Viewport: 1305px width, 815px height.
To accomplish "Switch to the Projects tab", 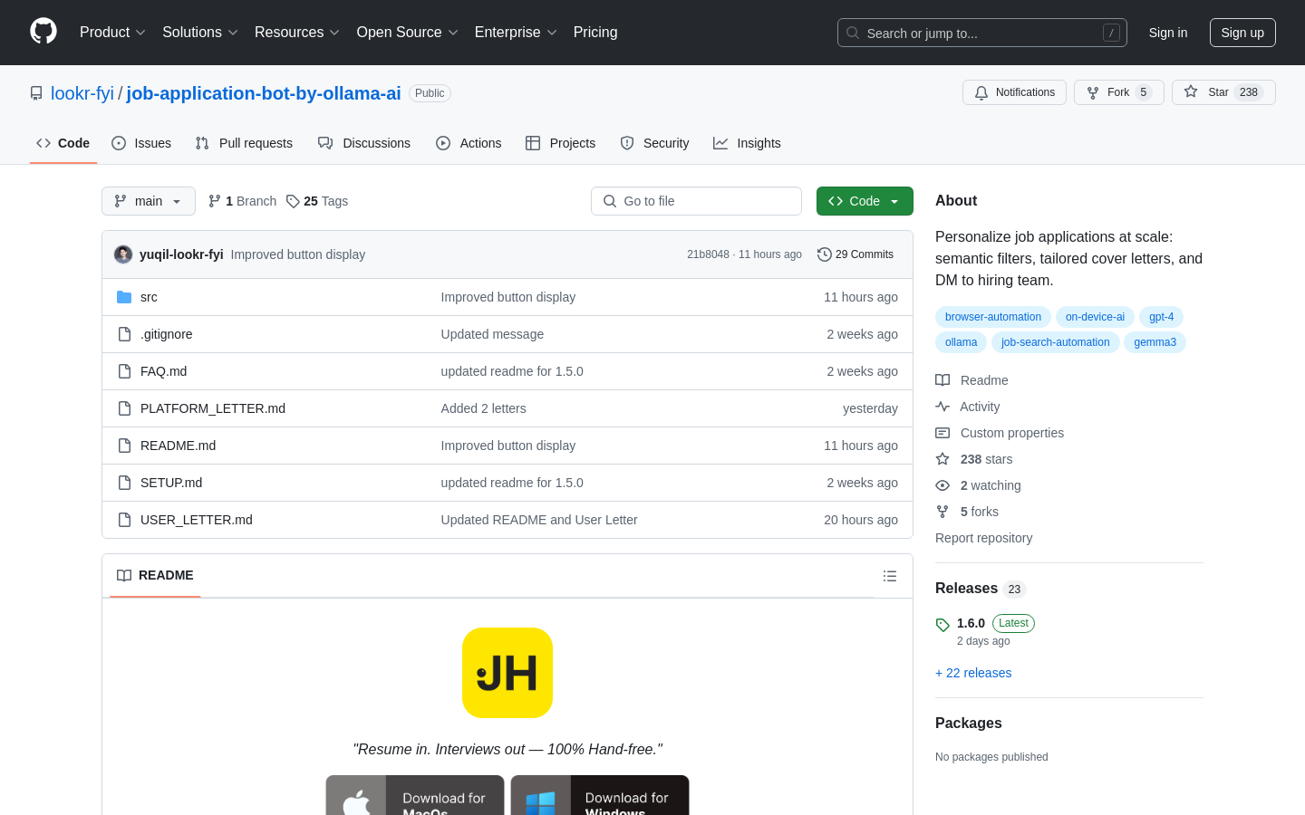I will coord(561,143).
